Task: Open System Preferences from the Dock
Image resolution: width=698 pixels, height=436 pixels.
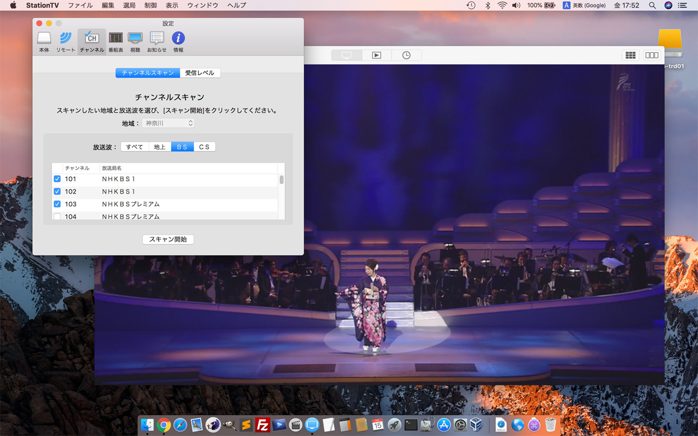Action: click(x=460, y=425)
